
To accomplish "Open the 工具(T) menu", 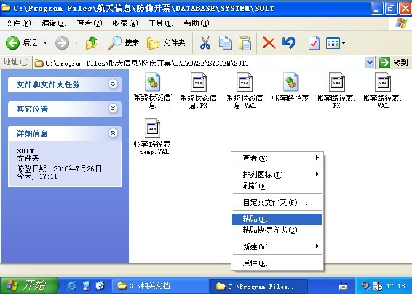I will pos(161,23).
